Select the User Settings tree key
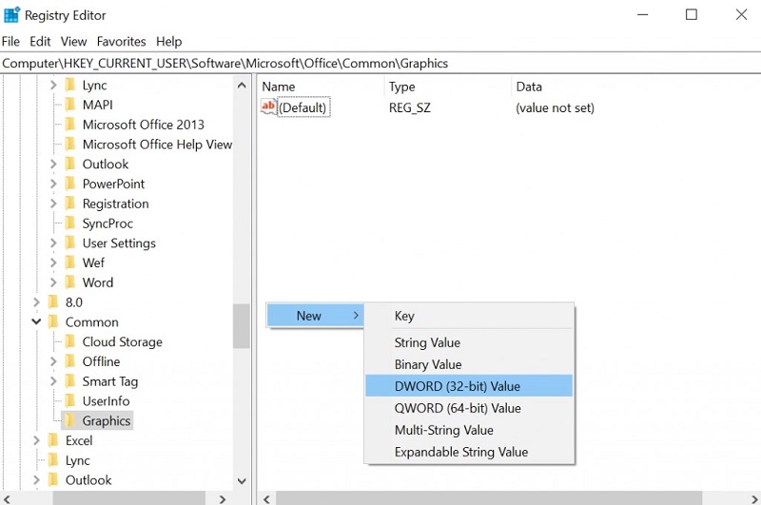This screenshot has width=761, height=505. click(x=119, y=243)
